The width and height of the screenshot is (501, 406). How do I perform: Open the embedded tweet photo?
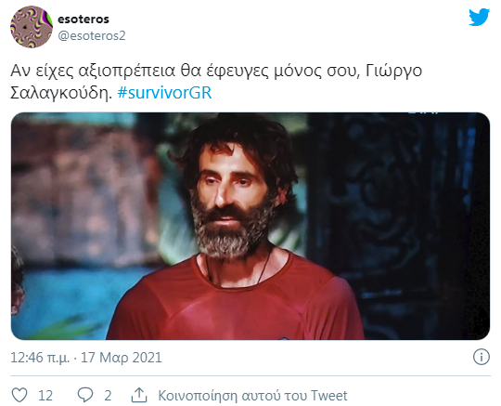click(x=250, y=226)
